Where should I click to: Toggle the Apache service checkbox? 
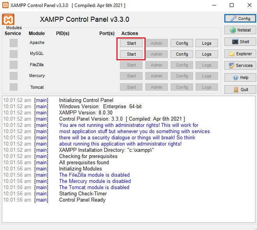[x=14, y=43]
